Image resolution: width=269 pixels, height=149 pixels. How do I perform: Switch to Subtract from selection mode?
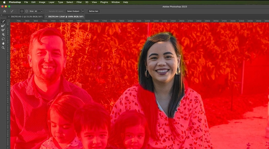pos(27,11)
